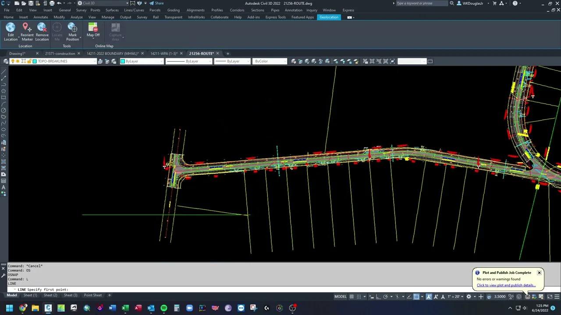
Task: Toggle grid display in the status bar
Action: tap(352, 296)
